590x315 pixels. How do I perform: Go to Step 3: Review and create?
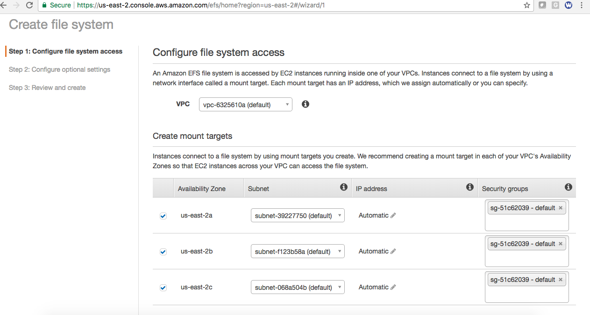click(x=47, y=88)
